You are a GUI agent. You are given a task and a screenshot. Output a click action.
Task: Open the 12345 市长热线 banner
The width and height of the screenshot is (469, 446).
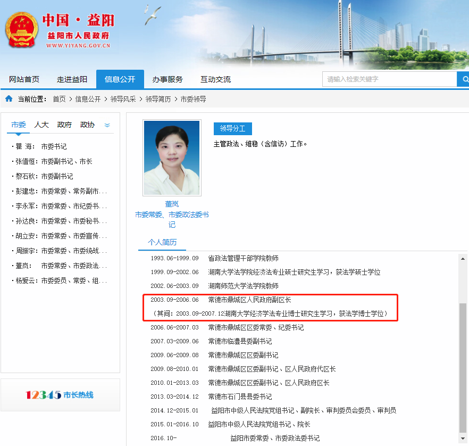[60, 395]
